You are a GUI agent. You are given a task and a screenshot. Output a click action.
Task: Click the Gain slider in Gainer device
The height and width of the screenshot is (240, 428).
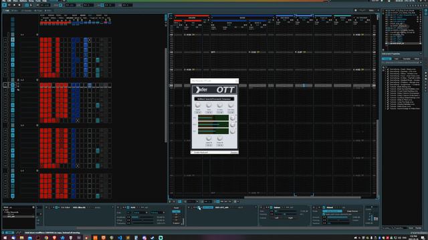tap(286, 211)
